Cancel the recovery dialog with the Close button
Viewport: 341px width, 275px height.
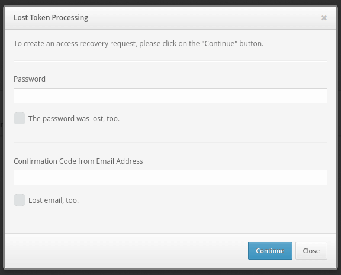point(311,251)
